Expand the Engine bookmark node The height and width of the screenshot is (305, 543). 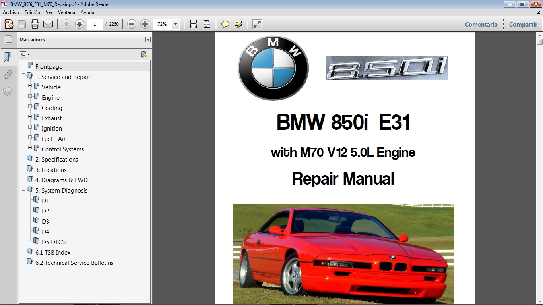pyautogui.click(x=30, y=96)
